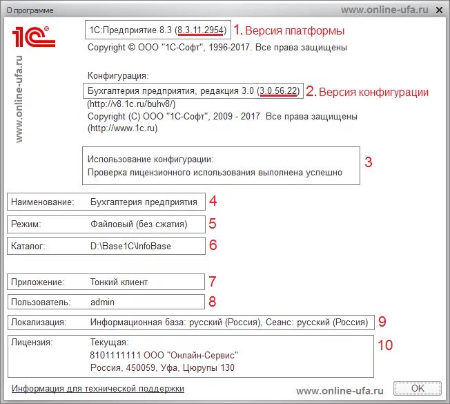The width and height of the screenshot is (450, 404).
Task: Click 'Copyright (С) ООО "1С-Софт", 2009 - 2017' line
Action: click(x=222, y=116)
